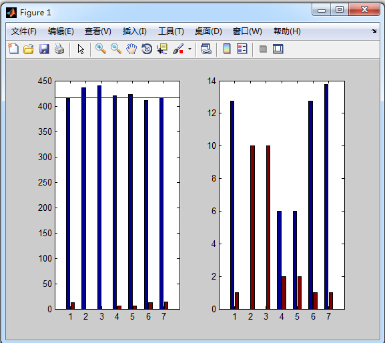
Task: Select the Data Cursor tool
Action: 162,49
